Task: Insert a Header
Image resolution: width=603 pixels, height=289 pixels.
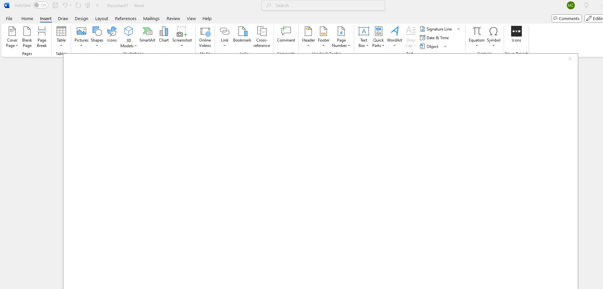Action: [309, 37]
